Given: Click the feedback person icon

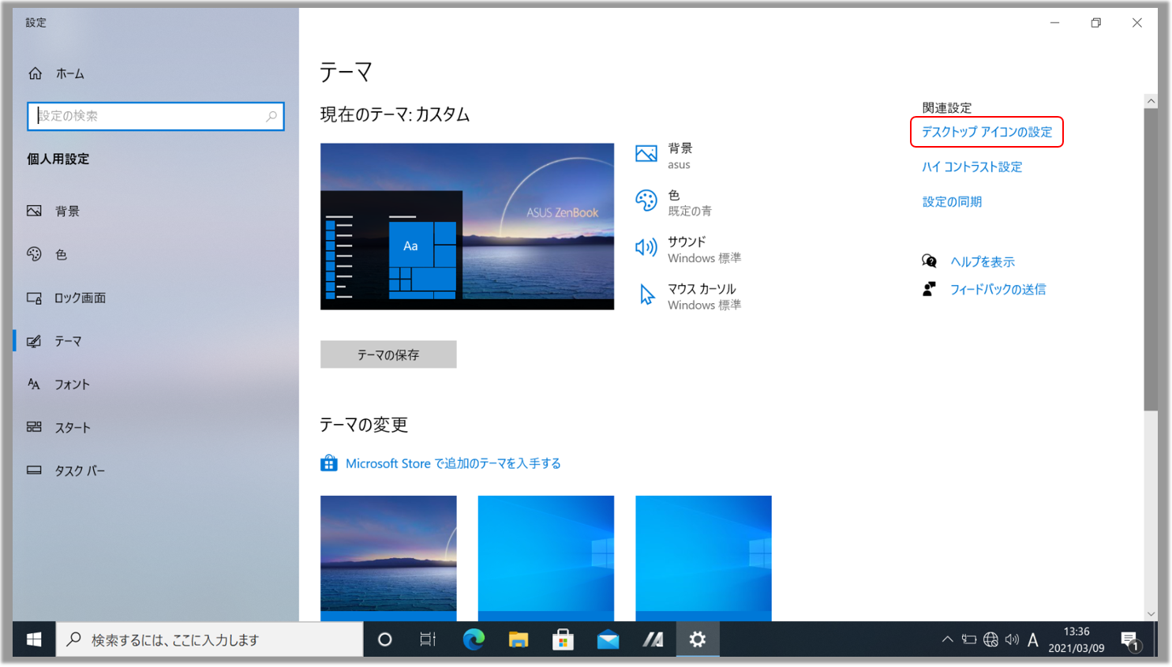Looking at the screenshot, I should click(x=930, y=289).
